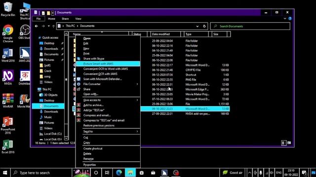This screenshot has height=177, width=316.
Task: Choose Add to archive option
Action: [108, 105]
